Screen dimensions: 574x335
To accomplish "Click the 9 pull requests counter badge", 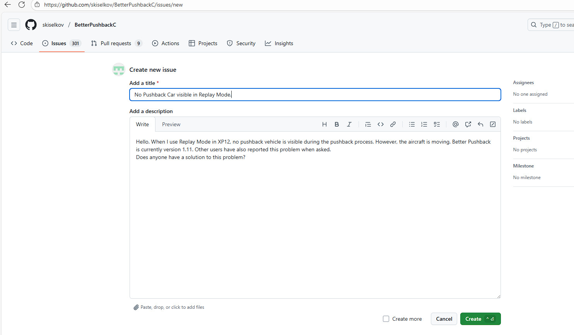I will (x=138, y=43).
